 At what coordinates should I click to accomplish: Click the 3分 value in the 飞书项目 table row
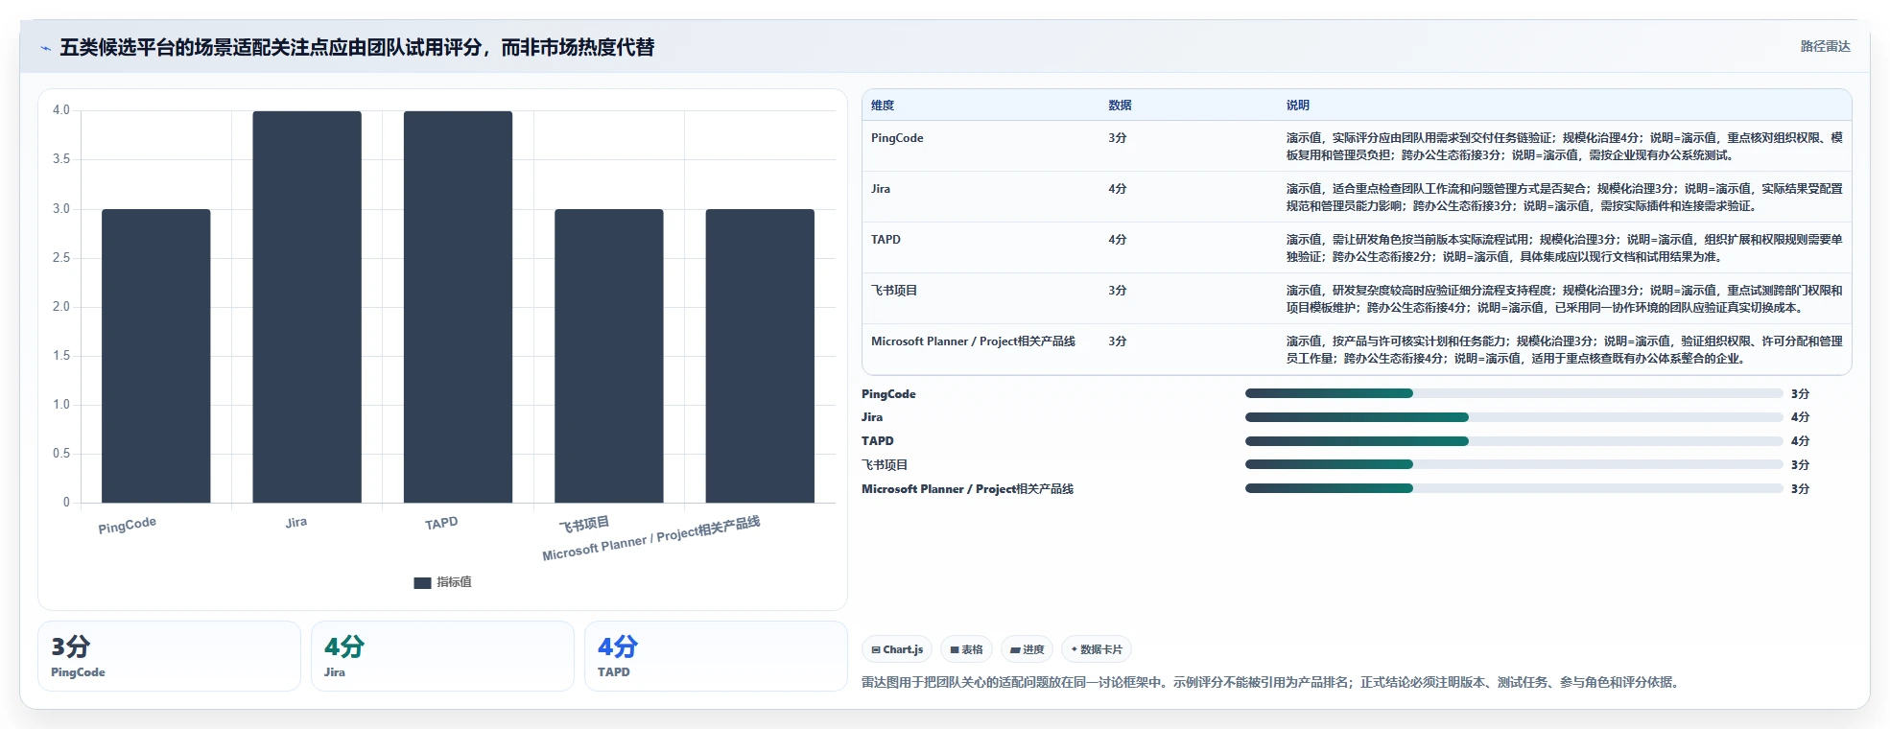1118,291
